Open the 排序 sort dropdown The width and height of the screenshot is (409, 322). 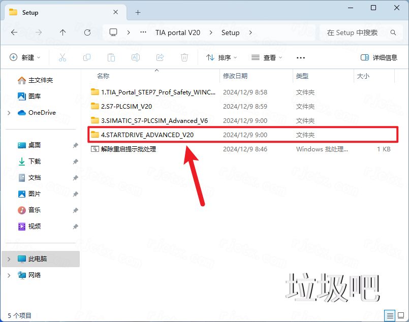(221, 57)
